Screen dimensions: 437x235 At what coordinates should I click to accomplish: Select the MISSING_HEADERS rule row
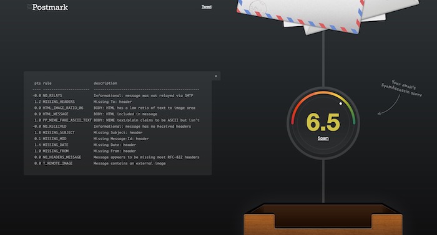pyautogui.click(x=116, y=102)
